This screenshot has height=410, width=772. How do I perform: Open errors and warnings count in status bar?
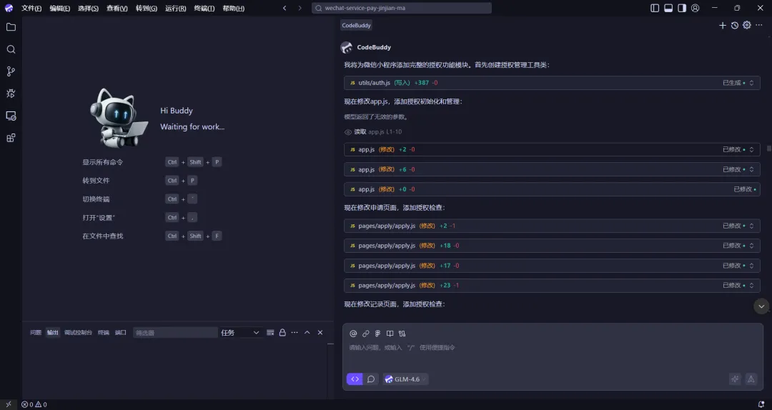(x=34, y=404)
